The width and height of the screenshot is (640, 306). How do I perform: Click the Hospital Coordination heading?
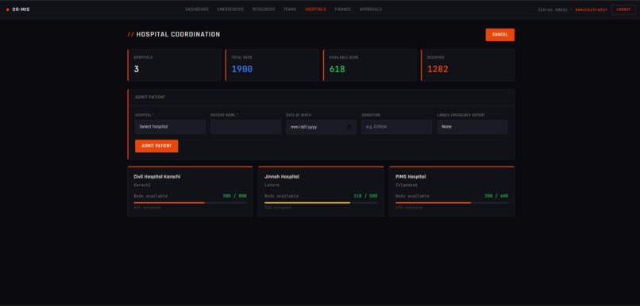[x=178, y=35]
